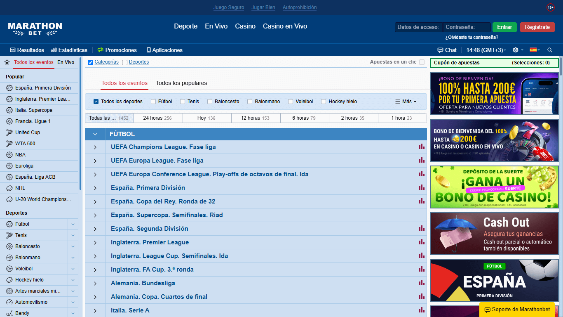Open the Casino en Vivo menu
Viewport: 563px width, 317px height.
[x=285, y=26]
